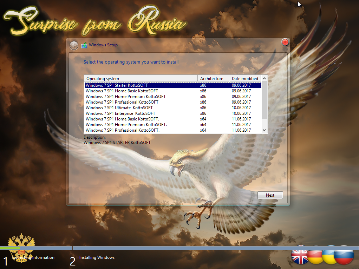Click the scrollbar thumb of the OS list
This screenshot has width=359, height=269.
[264, 100]
